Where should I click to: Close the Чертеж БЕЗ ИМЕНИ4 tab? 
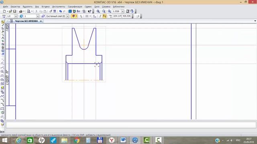pyautogui.click(x=41, y=21)
